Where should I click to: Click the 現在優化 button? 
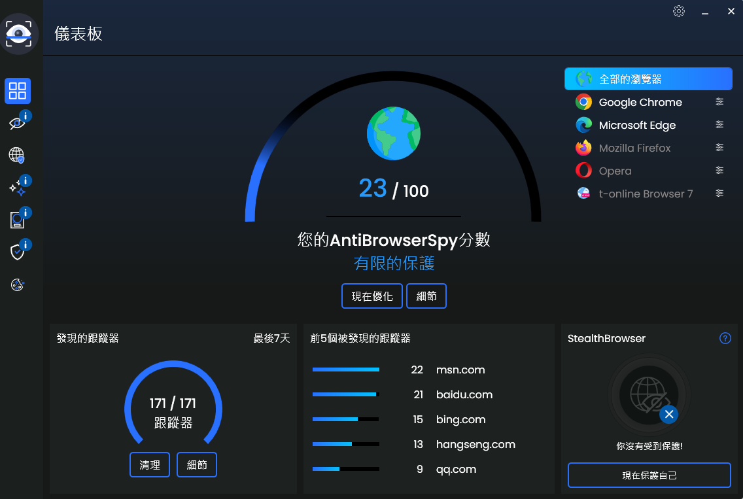(372, 296)
